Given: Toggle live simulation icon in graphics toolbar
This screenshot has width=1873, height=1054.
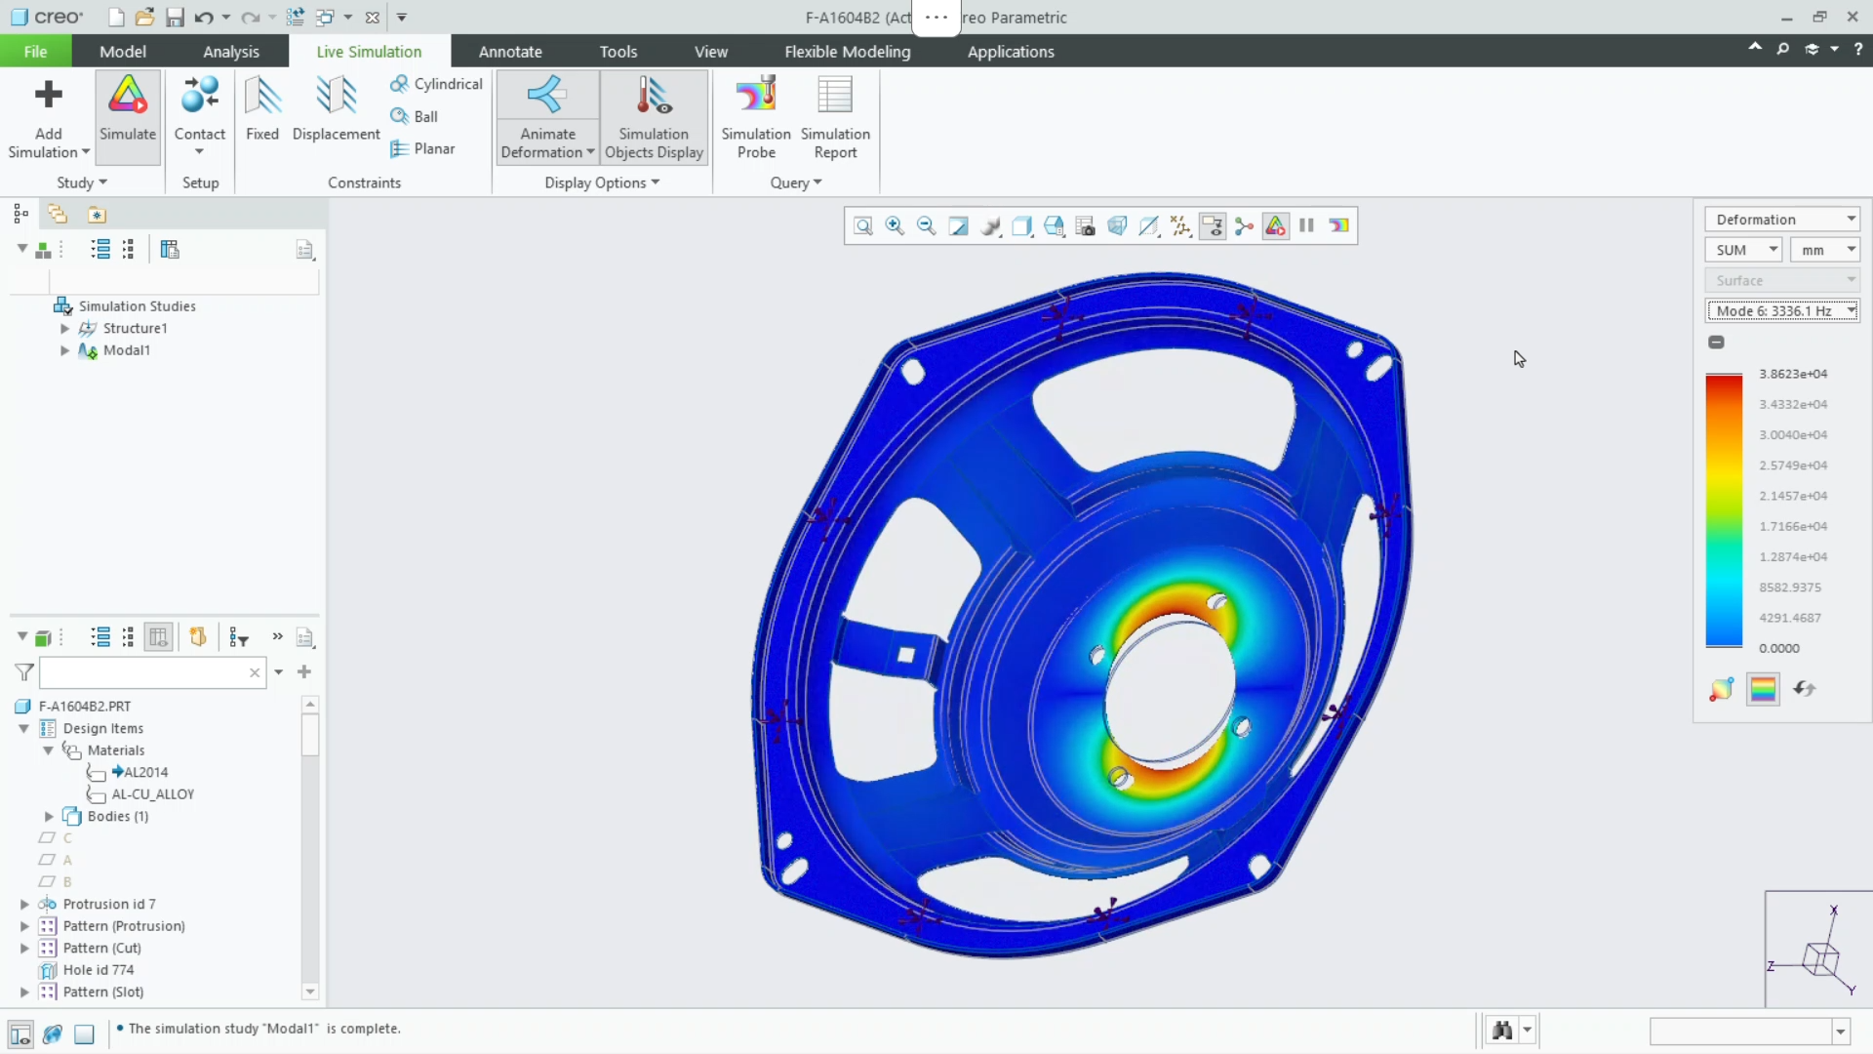Looking at the screenshot, I should [1275, 226].
